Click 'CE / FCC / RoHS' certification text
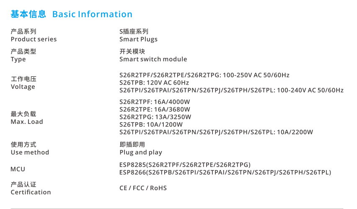Image resolution: width=357 pixels, height=209 pixels. pos(143,188)
